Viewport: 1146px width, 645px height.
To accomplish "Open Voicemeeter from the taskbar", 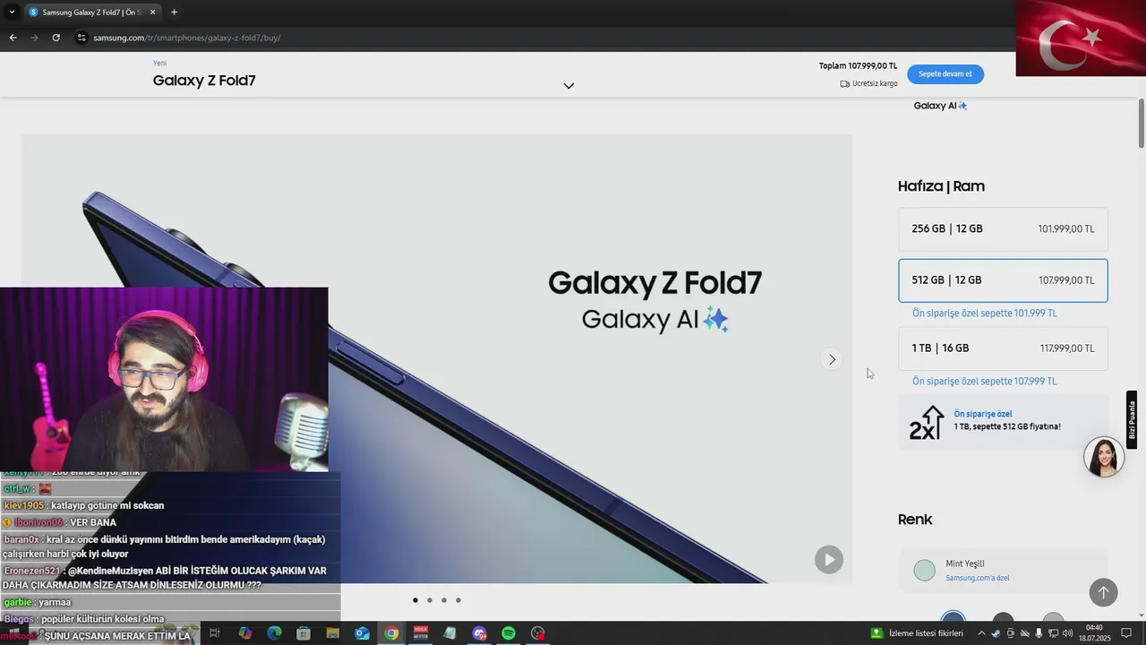I will pyautogui.click(x=421, y=633).
